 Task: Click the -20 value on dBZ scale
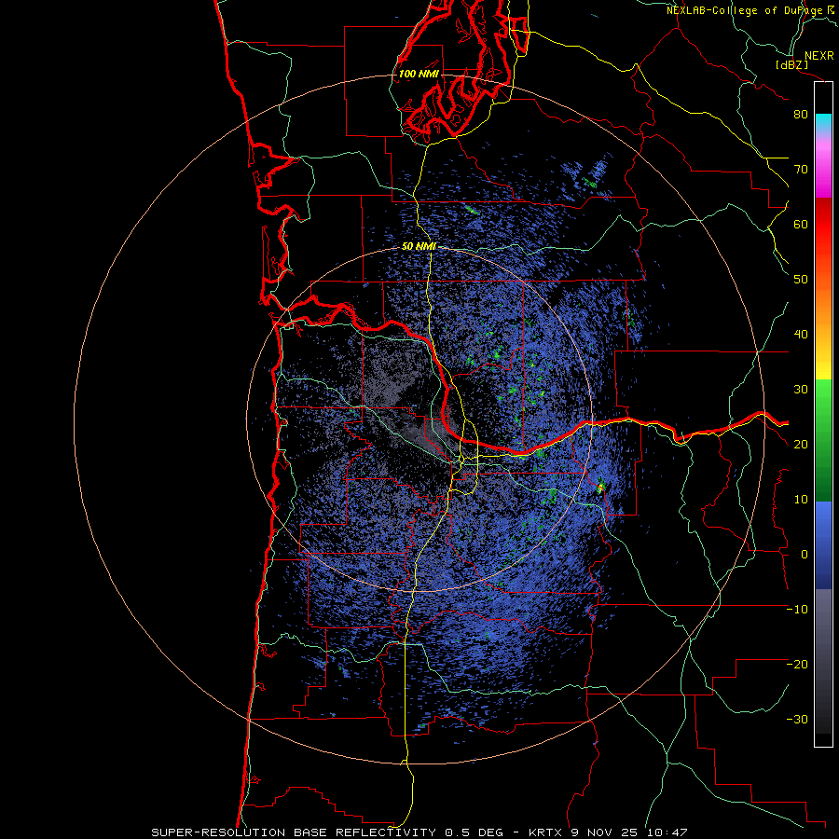[x=797, y=665]
